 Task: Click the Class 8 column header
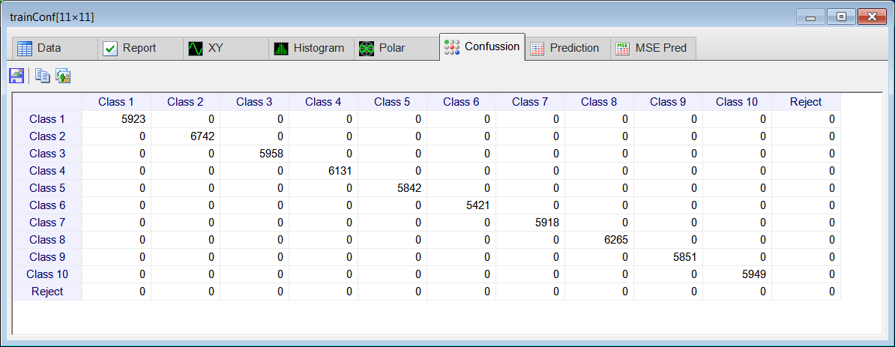coord(600,102)
